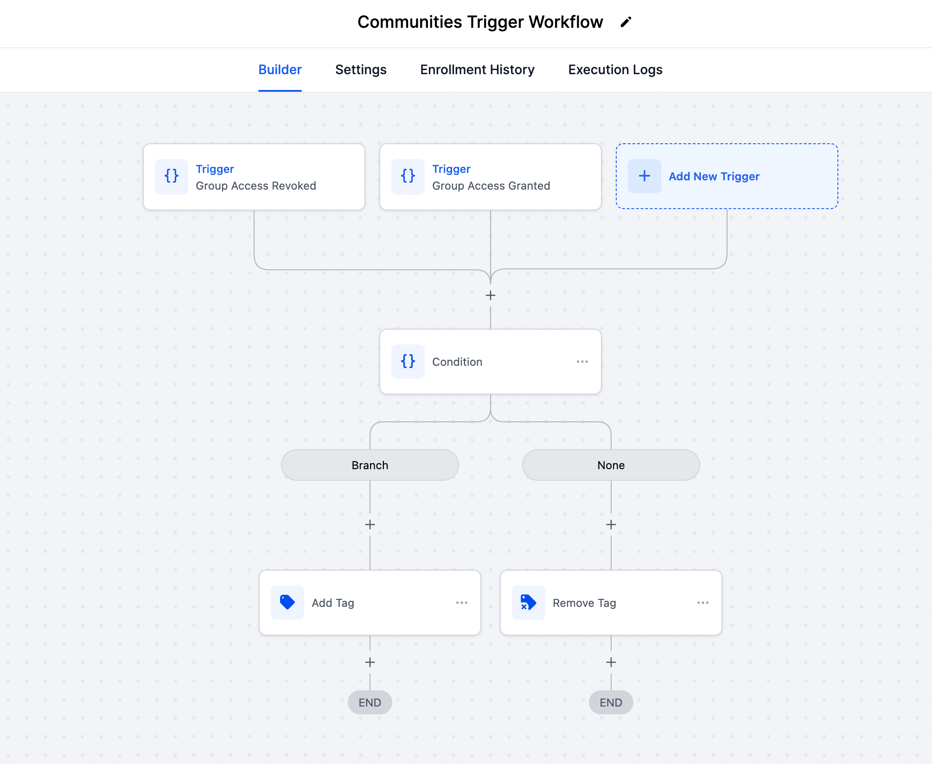This screenshot has height=764, width=932.
Task: Open the Add Tag options menu
Action: pos(462,602)
